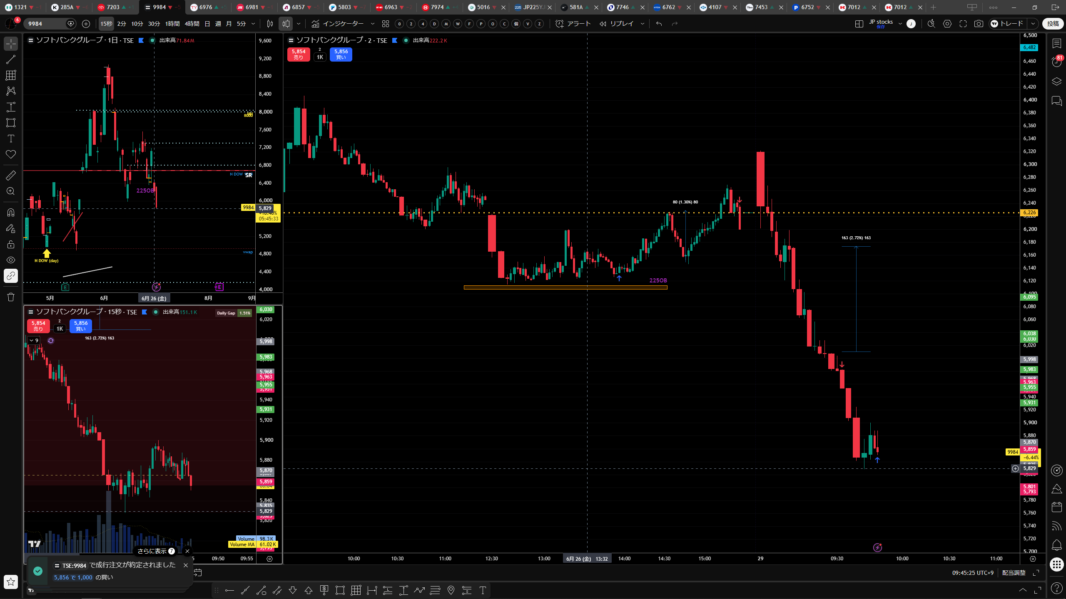1066x599 pixels.
Task: Select the trend line drawing tool
Action: (11, 59)
